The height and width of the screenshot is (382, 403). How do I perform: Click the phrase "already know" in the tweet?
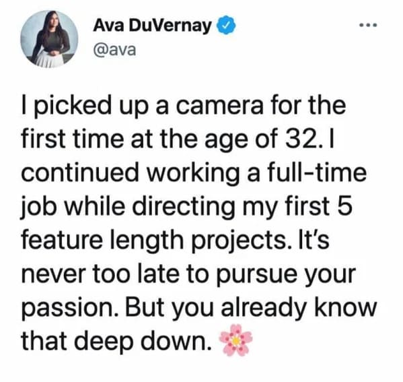[298, 308]
